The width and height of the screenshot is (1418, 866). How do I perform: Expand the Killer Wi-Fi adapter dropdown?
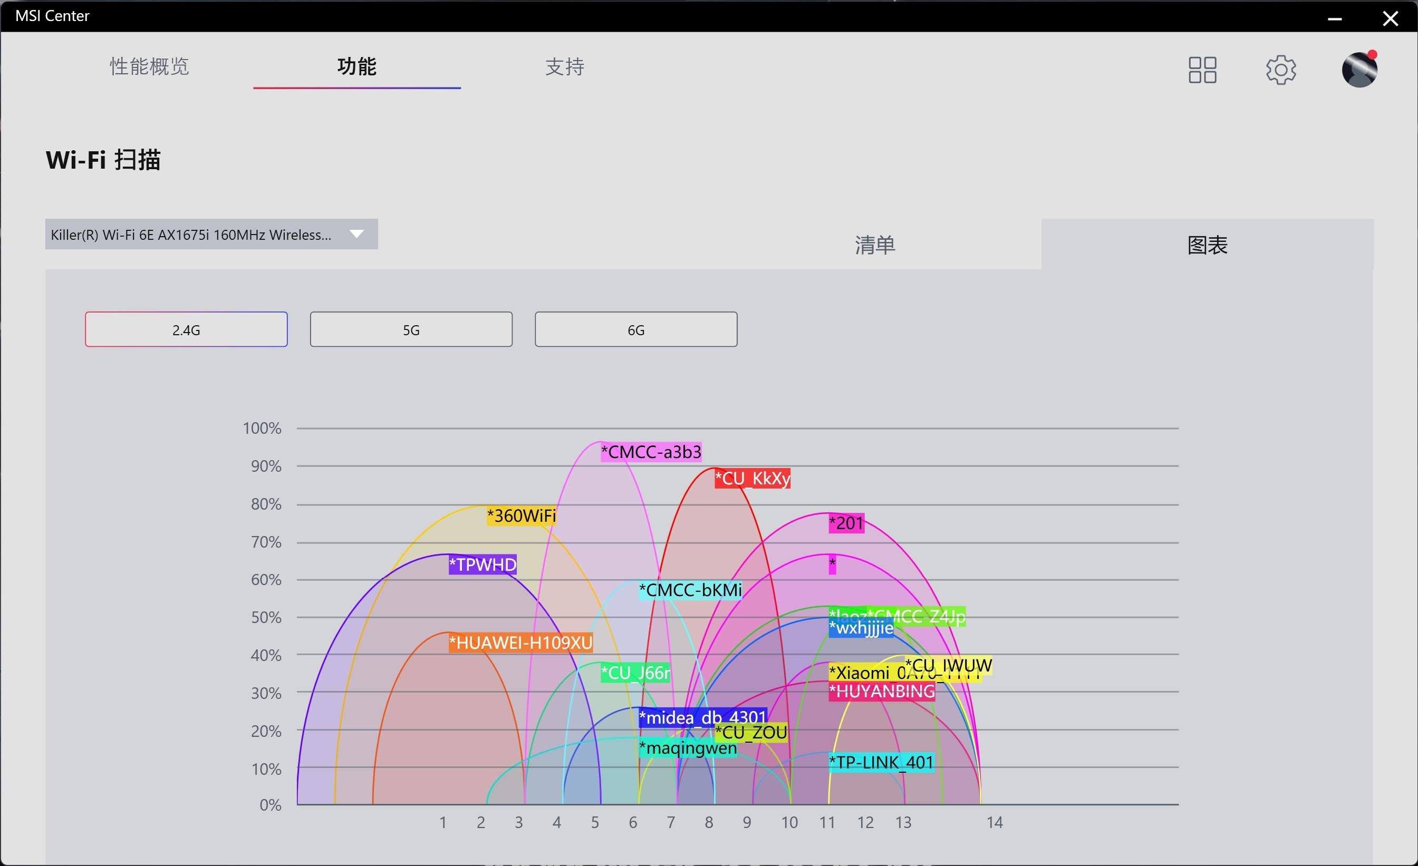point(211,234)
